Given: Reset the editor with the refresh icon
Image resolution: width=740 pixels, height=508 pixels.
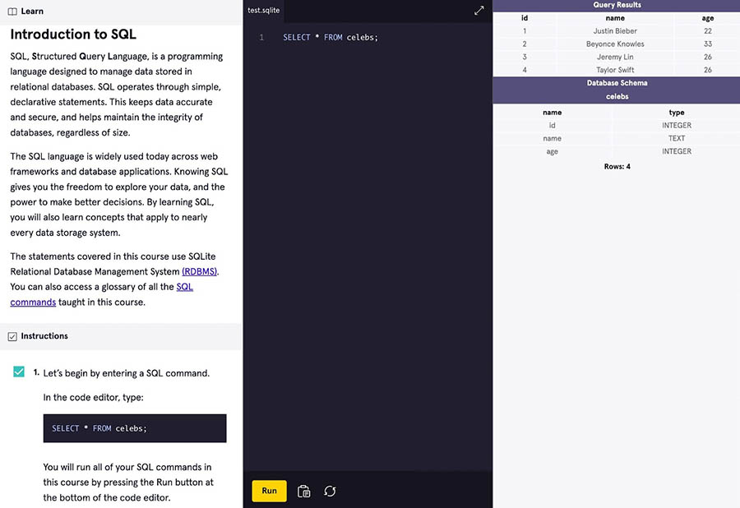Looking at the screenshot, I should (x=330, y=491).
